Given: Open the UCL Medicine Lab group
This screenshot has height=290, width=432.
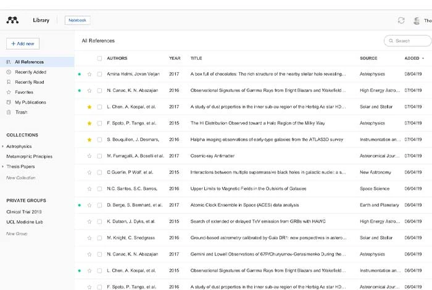Looking at the screenshot, I should point(25,222).
